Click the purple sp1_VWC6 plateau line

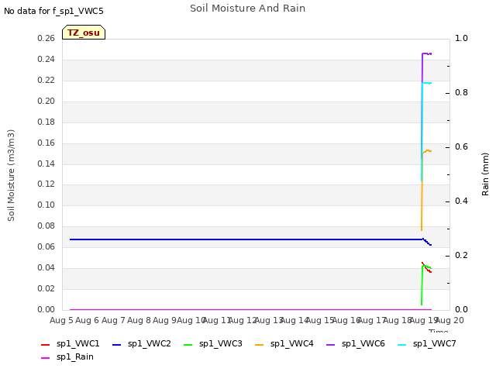click(x=427, y=53)
